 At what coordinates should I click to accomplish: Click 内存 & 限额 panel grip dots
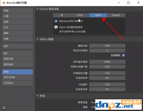pos(140,39)
